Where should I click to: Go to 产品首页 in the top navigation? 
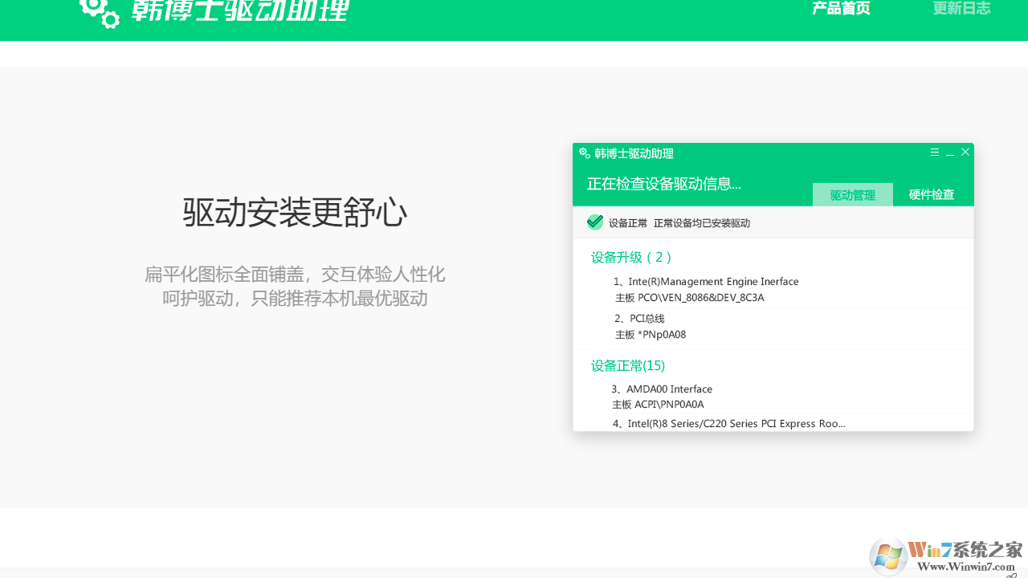point(841,9)
